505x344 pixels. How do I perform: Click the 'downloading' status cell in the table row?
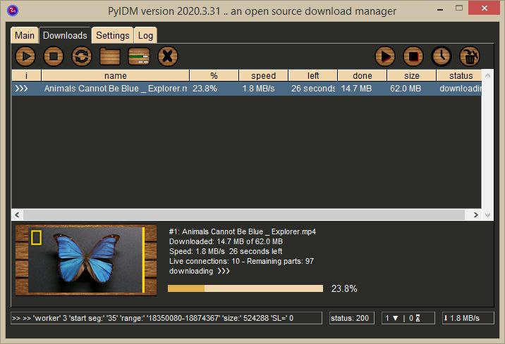coord(461,89)
